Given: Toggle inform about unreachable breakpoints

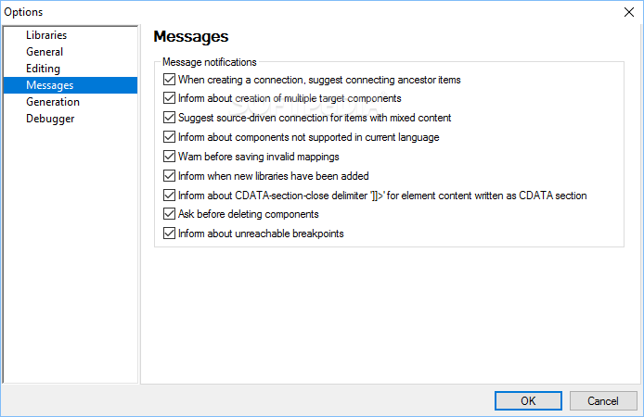Looking at the screenshot, I should (x=169, y=233).
